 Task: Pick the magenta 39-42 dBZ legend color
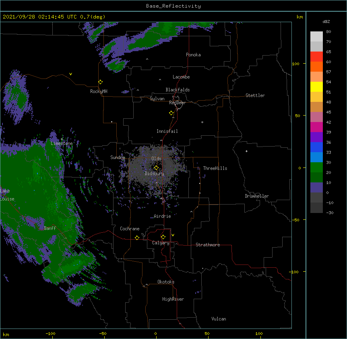pyautogui.click(x=316, y=127)
